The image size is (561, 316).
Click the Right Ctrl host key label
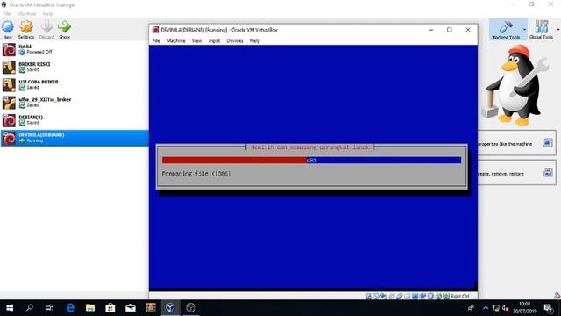(459, 296)
